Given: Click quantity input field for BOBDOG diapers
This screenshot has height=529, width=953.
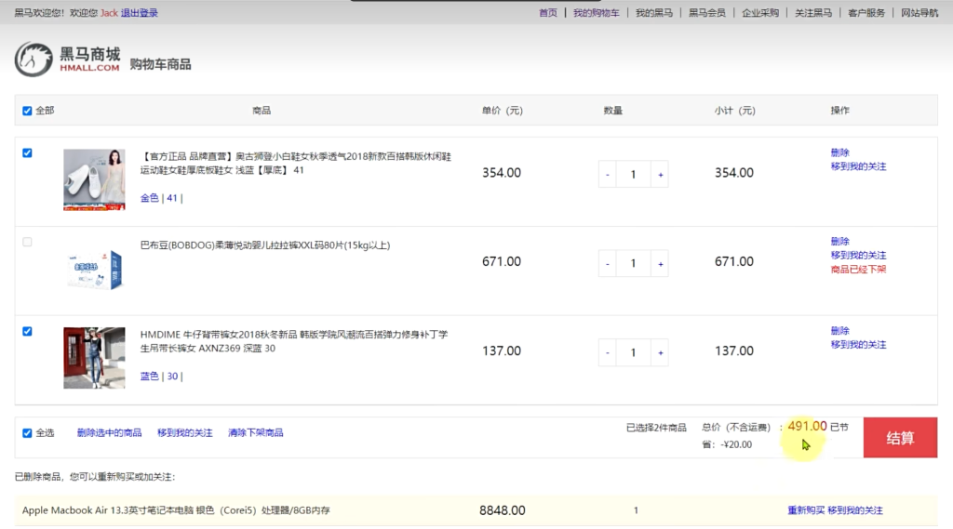Looking at the screenshot, I should pos(634,263).
